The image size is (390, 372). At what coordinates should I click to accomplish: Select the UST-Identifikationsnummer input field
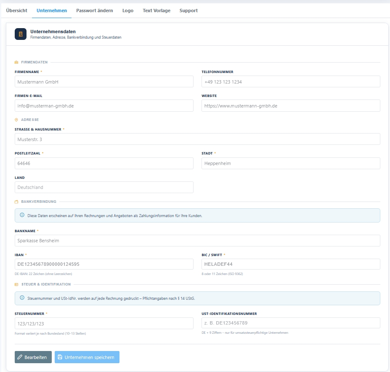click(x=291, y=323)
